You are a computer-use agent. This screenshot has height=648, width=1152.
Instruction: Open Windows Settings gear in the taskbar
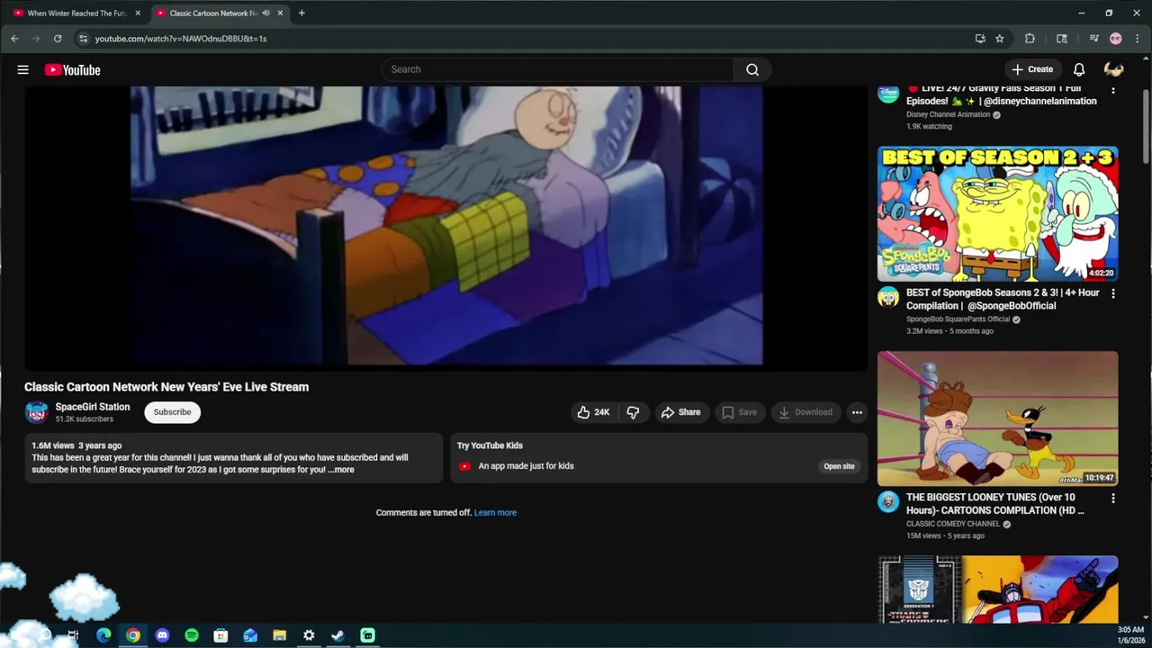click(309, 635)
